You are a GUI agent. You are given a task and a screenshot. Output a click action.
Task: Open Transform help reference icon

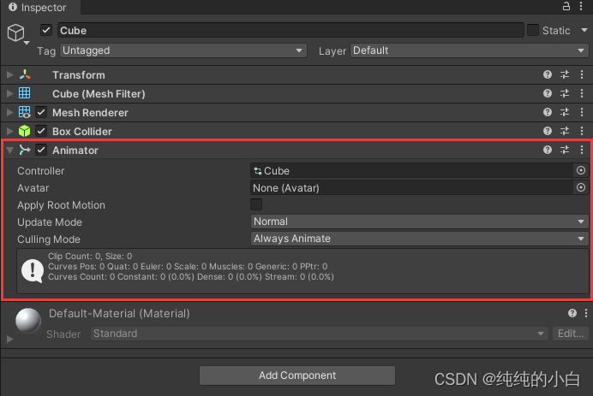tap(548, 74)
